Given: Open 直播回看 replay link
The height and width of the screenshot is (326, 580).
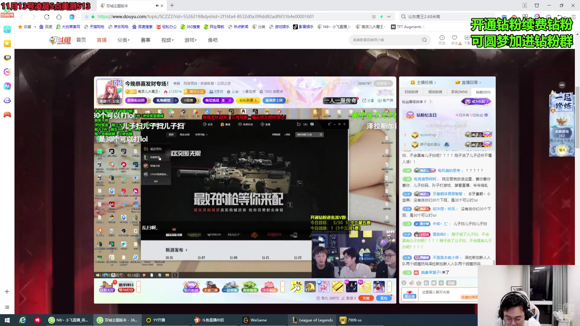Looking at the screenshot, I should pyautogui.click(x=468, y=82).
